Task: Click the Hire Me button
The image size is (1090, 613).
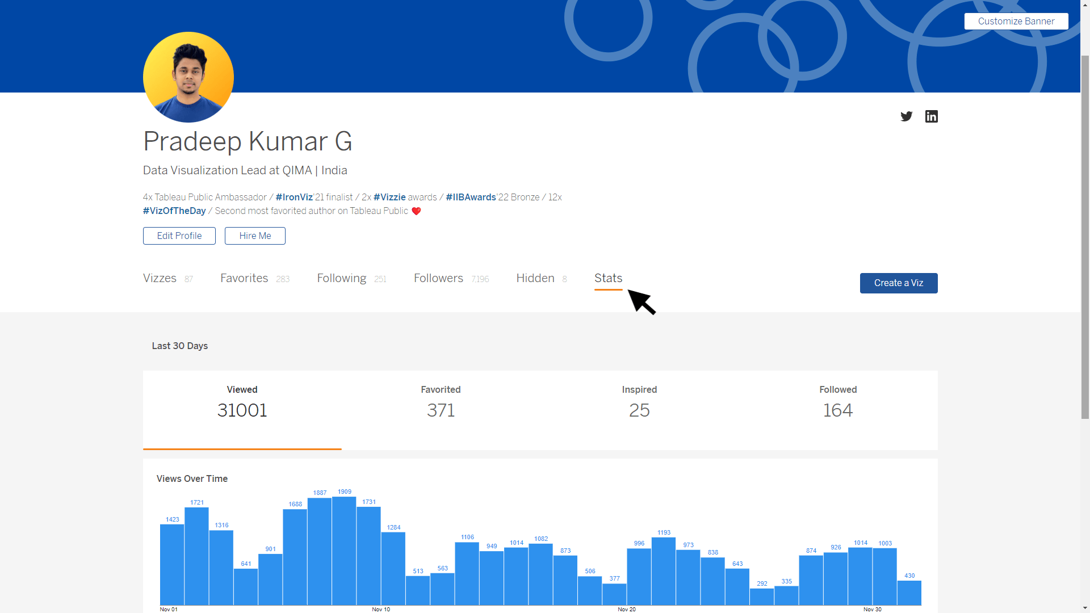Action: click(255, 236)
